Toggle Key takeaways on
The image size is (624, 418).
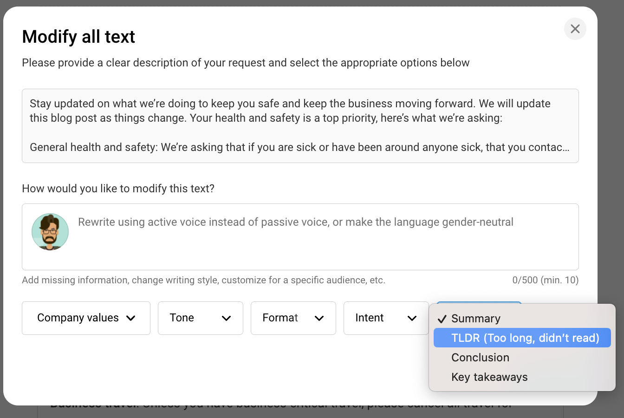pos(489,377)
